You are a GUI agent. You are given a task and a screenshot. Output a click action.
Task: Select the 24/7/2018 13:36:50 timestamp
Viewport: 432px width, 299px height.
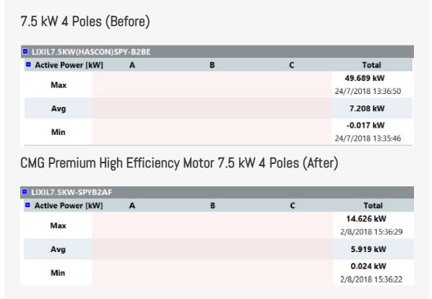pos(368,91)
